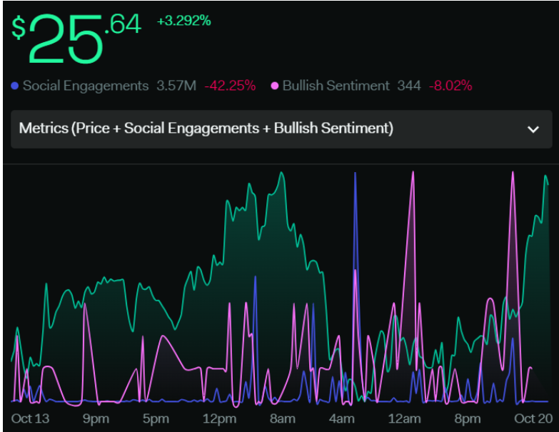Open the Metrics dropdown selector
Viewport: 559px width, 432px height.
point(281,129)
